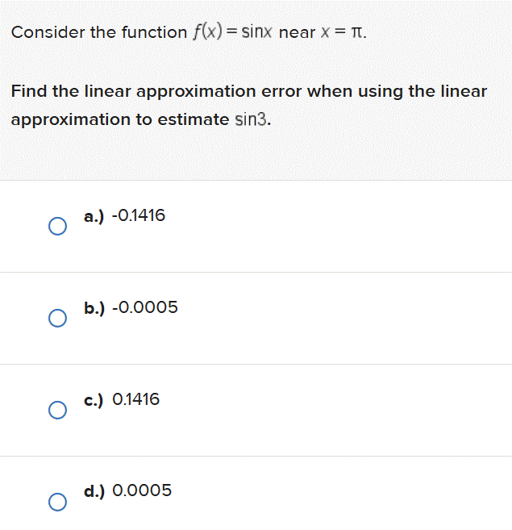Screen dimensions: 512x530
Task: Pick the radio button for option d
Action: pos(57,502)
